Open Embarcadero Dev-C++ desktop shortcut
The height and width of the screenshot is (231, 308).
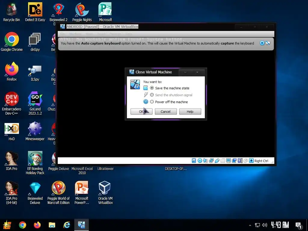[x=12, y=103]
